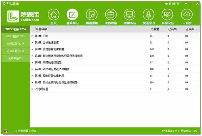Open the 历年真题 sidebar tab

coord(15,51)
